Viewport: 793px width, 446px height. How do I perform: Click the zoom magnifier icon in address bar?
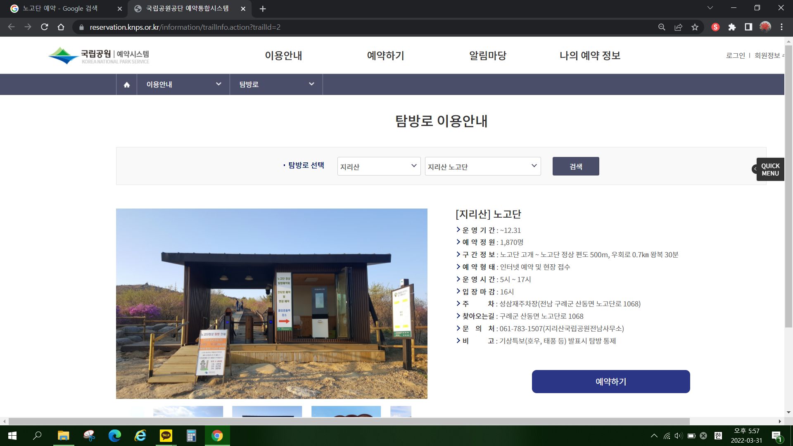[662, 27]
